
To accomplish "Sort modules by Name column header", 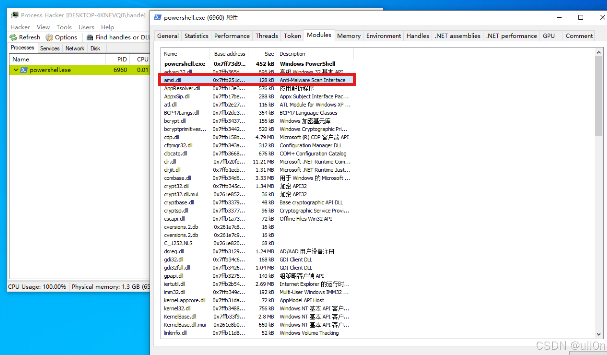I will point(185,54).
